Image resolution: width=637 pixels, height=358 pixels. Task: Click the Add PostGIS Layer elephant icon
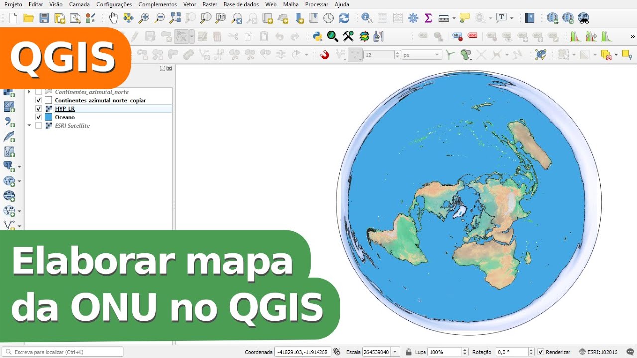coord(9,167)
